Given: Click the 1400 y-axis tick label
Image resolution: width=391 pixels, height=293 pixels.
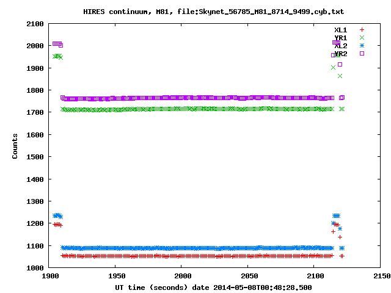Looking at the screenshot, I should click(x=35, y=179).
